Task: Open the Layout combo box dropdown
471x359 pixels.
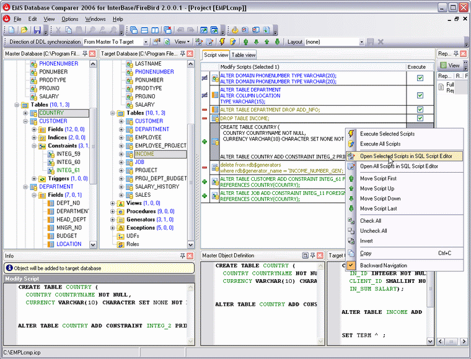Action: point(362,42)
